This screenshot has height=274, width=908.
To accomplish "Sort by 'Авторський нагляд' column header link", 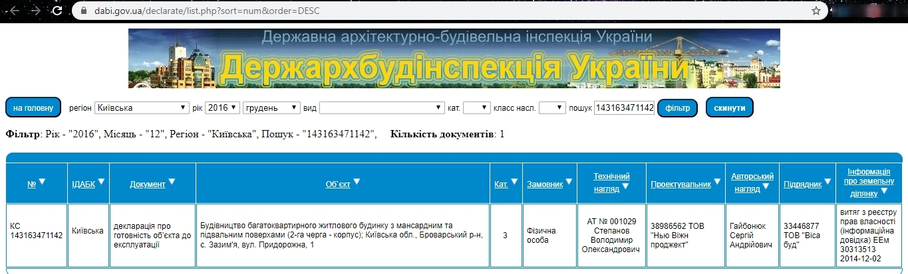I will coord(752,182).
